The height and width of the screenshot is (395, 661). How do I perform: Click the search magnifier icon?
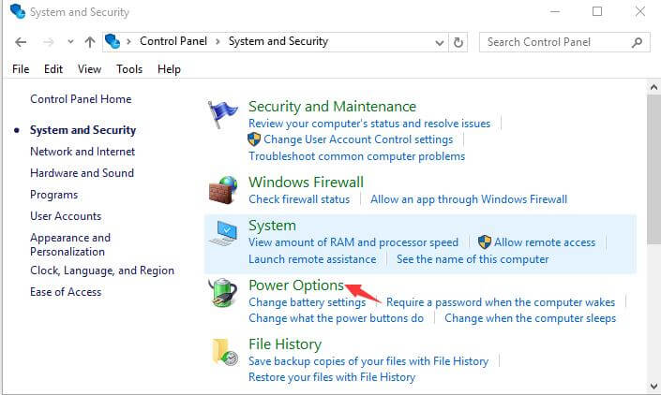tap(637, 42)
